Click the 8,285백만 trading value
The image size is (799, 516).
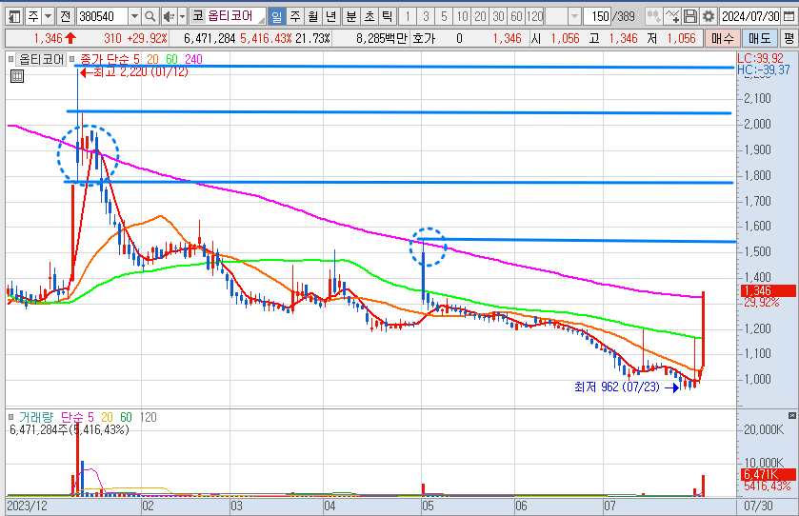(382, 38)
